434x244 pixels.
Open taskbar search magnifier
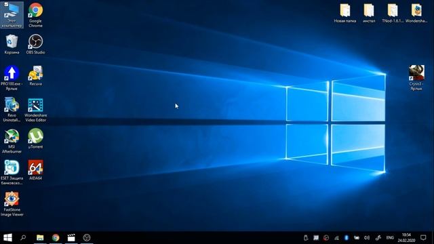pos(23,238)
